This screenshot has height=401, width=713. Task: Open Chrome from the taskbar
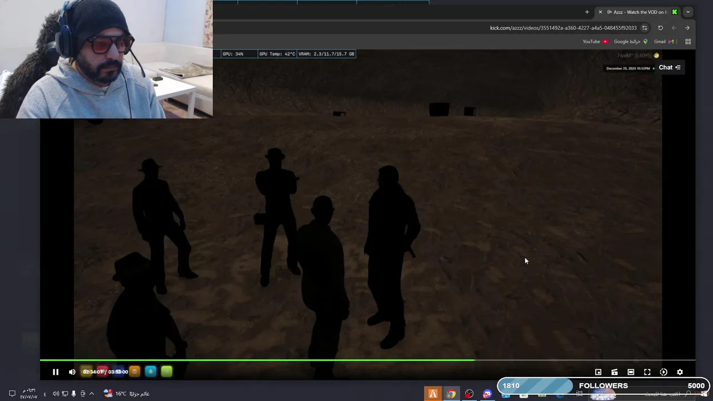pyautogui.click(x=451, y=394)
